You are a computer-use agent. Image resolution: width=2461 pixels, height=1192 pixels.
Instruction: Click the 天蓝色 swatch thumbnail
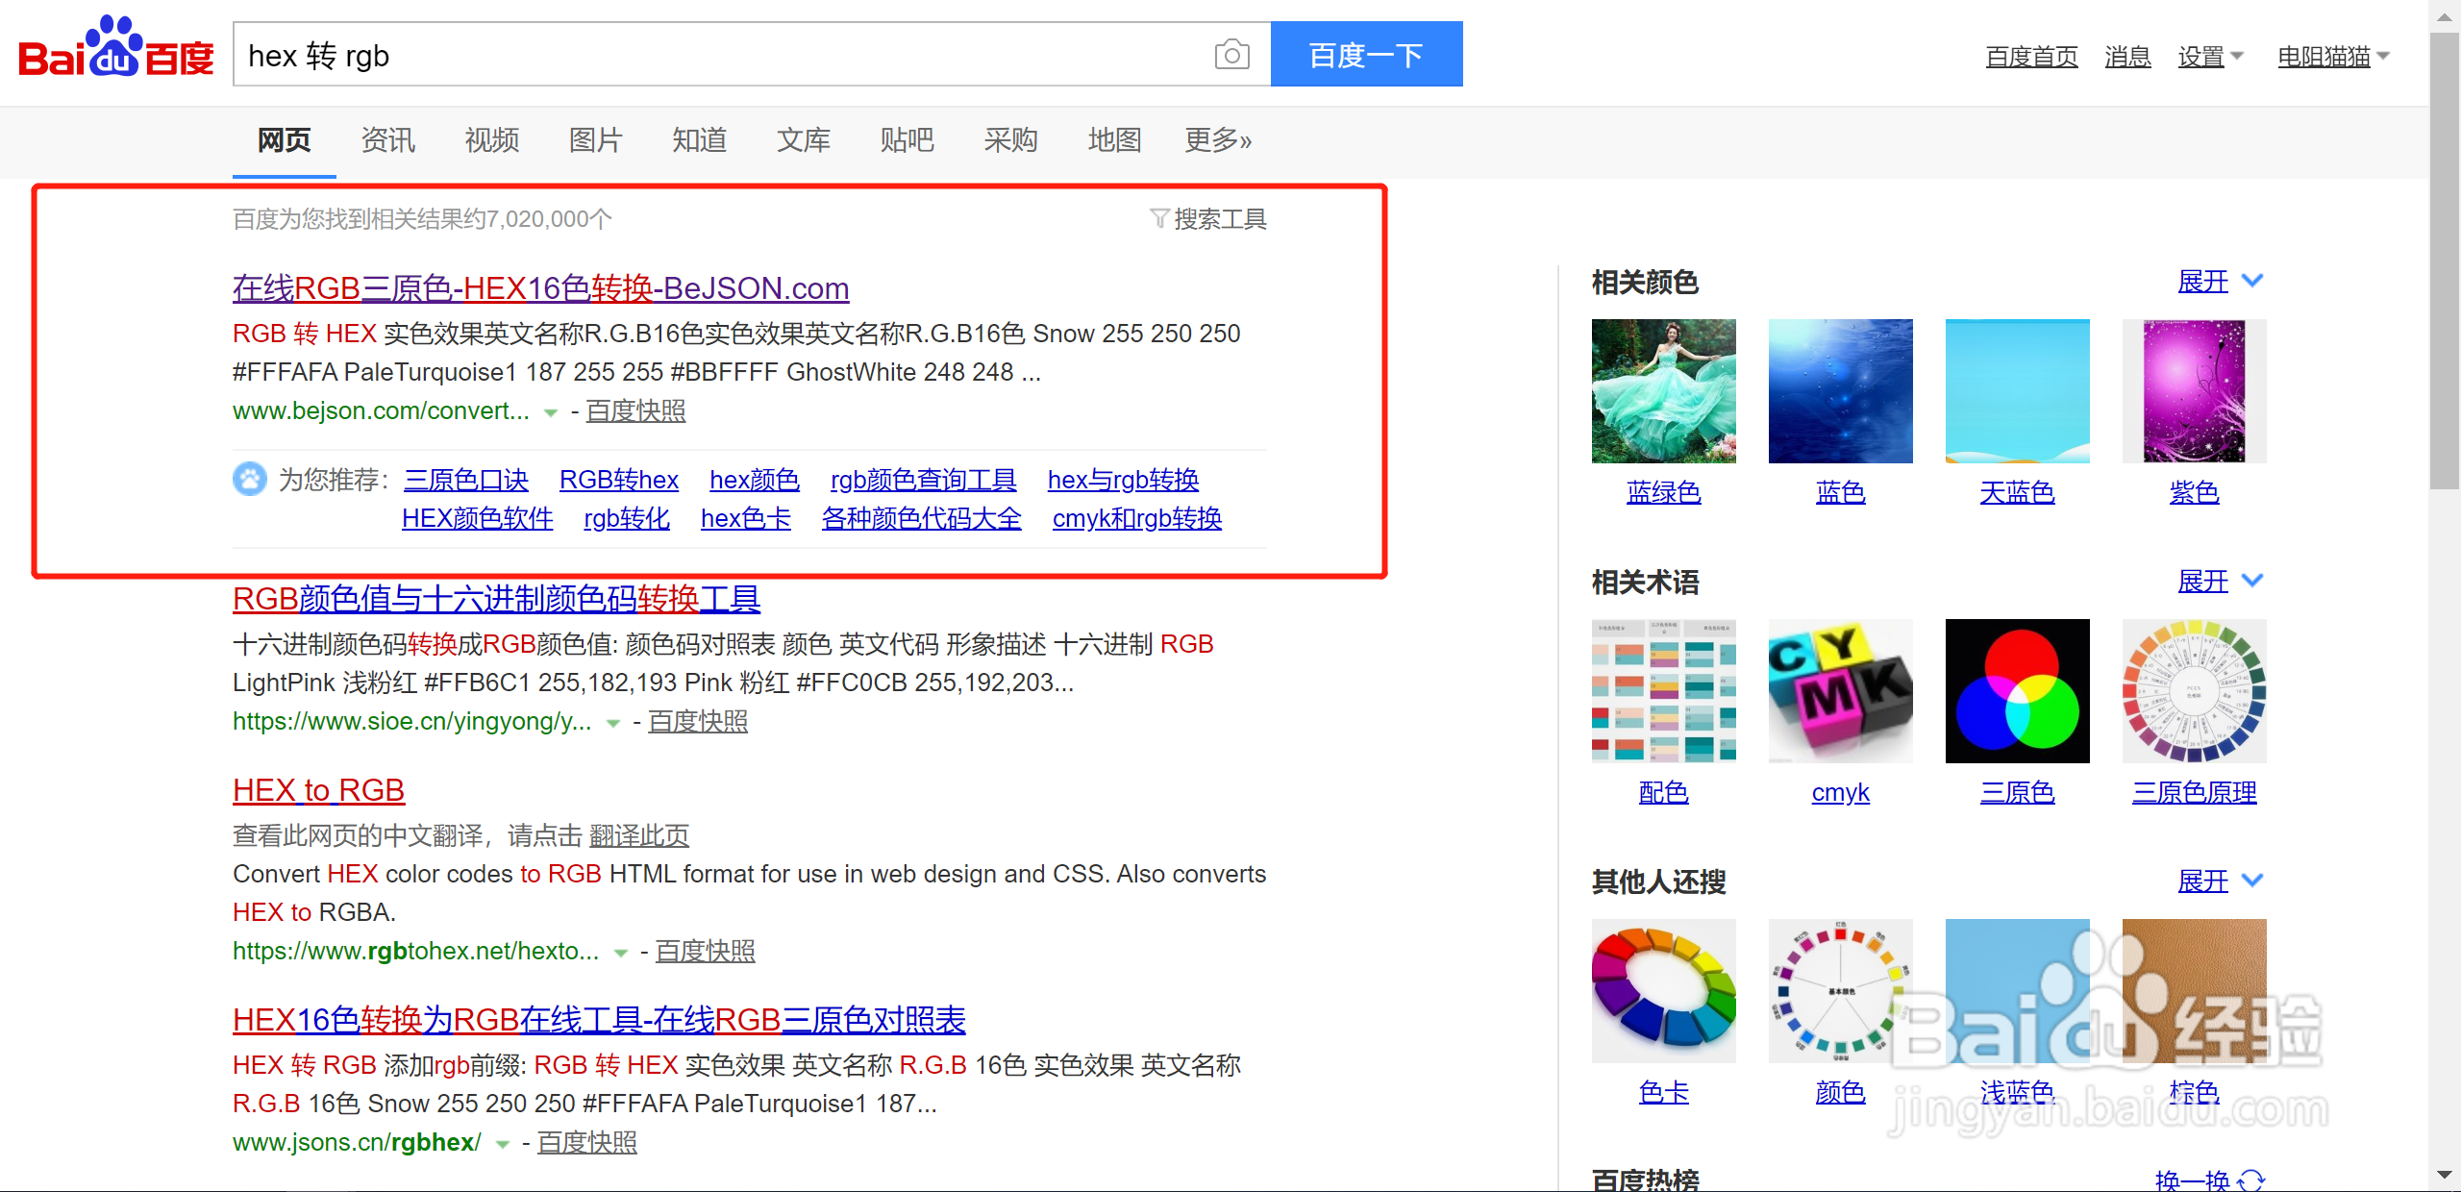(2018, 391)
